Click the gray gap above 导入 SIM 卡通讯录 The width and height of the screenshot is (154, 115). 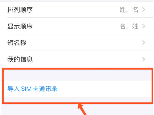point(78,75)
